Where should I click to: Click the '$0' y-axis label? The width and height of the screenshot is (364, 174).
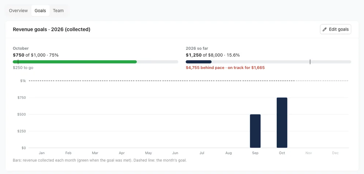click(x=23, y=148)
